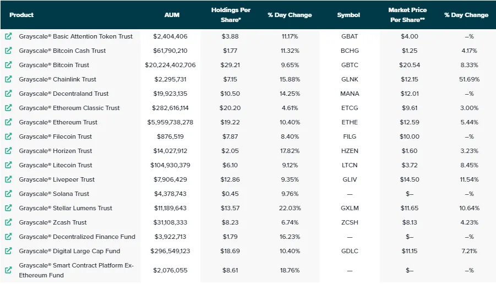Open Grayscale Stellar Lumens Trust link
The image size is (496, 284).
[66, 208]
